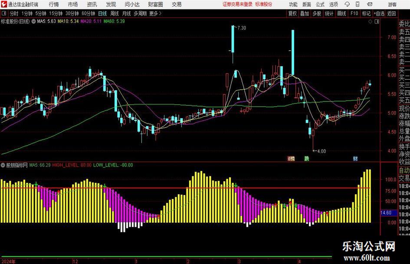The image size is (410, 264).
Task: Switch to the 30分钟 period
Action: (72, 13)
